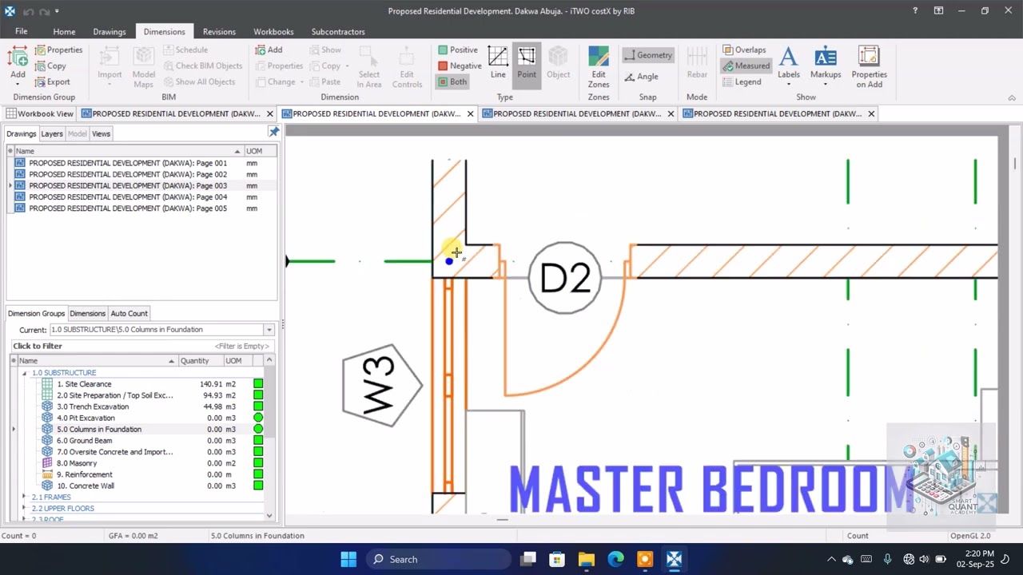Click the W3 window tag on the drawing
This screenshot has width=1023, height=575.
pyautogui.click(x=382, y=385)
